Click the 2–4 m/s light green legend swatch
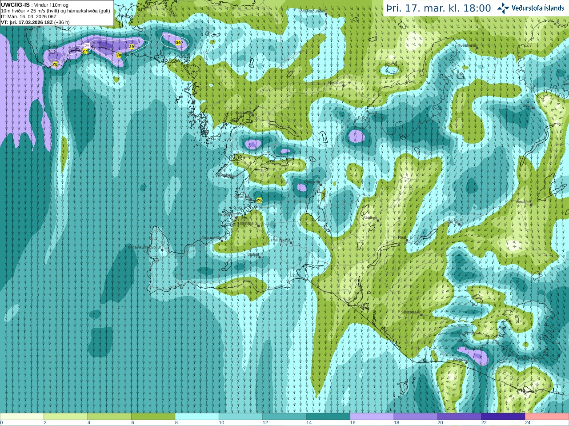 click(x=65, y=417)
